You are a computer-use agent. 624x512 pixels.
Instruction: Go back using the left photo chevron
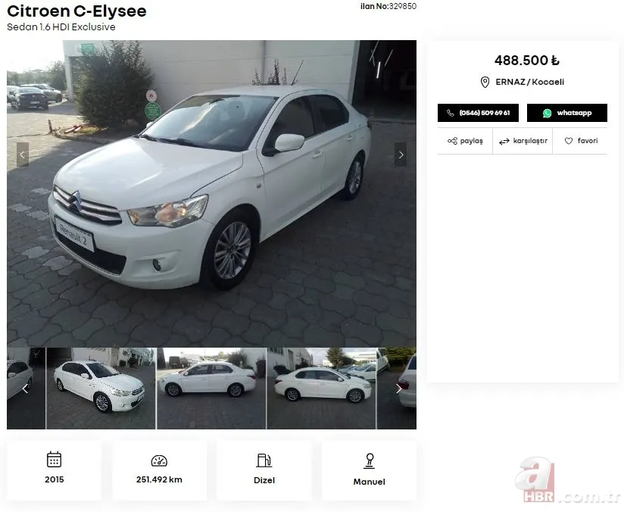[x=21, y=155]
